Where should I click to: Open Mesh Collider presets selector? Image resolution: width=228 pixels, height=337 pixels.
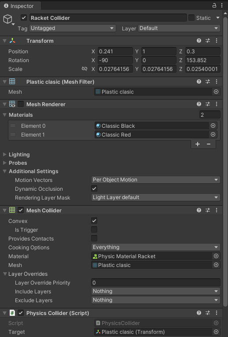click(x=208, y=210)
